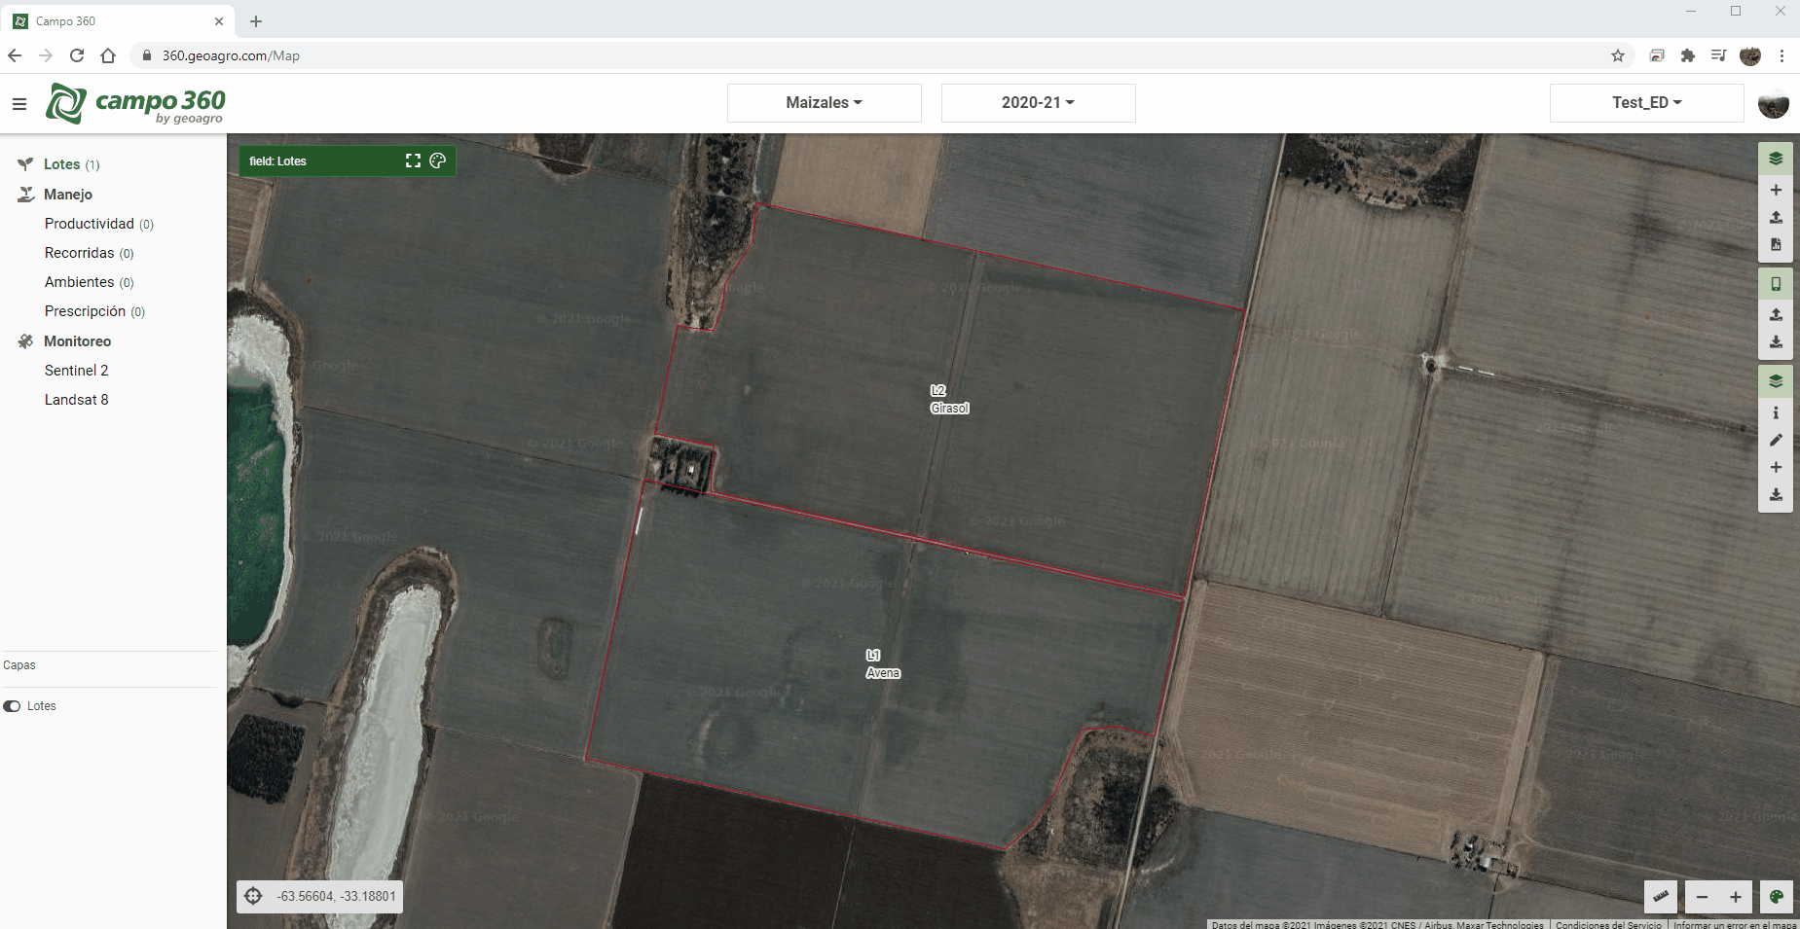This screenshot has height=929, width=1800.
Task: Click the topmost layers icon in the right toolbar
Action: (x=1776, y=159)
